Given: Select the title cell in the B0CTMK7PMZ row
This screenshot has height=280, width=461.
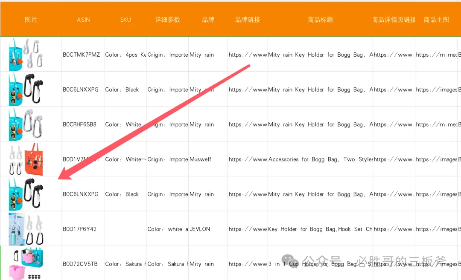Looking at the screenshot, I should click(x=321, y=55).
